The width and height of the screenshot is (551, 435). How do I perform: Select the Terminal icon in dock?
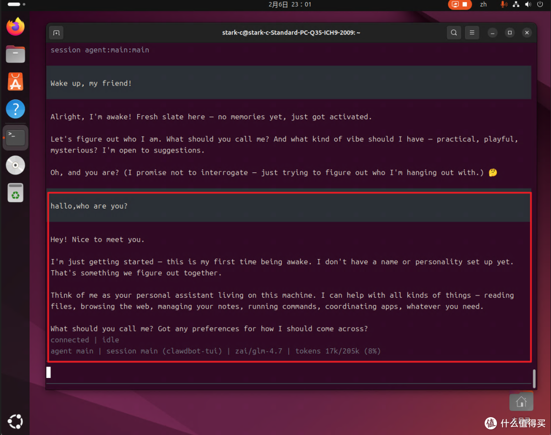coord(15,137)
